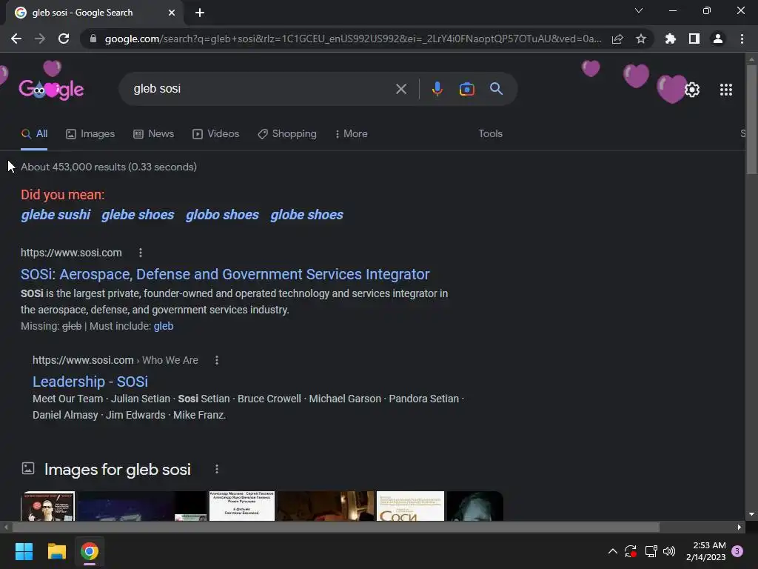
Task: Open the Leadership - SOSi result
Action: point(90,382)
